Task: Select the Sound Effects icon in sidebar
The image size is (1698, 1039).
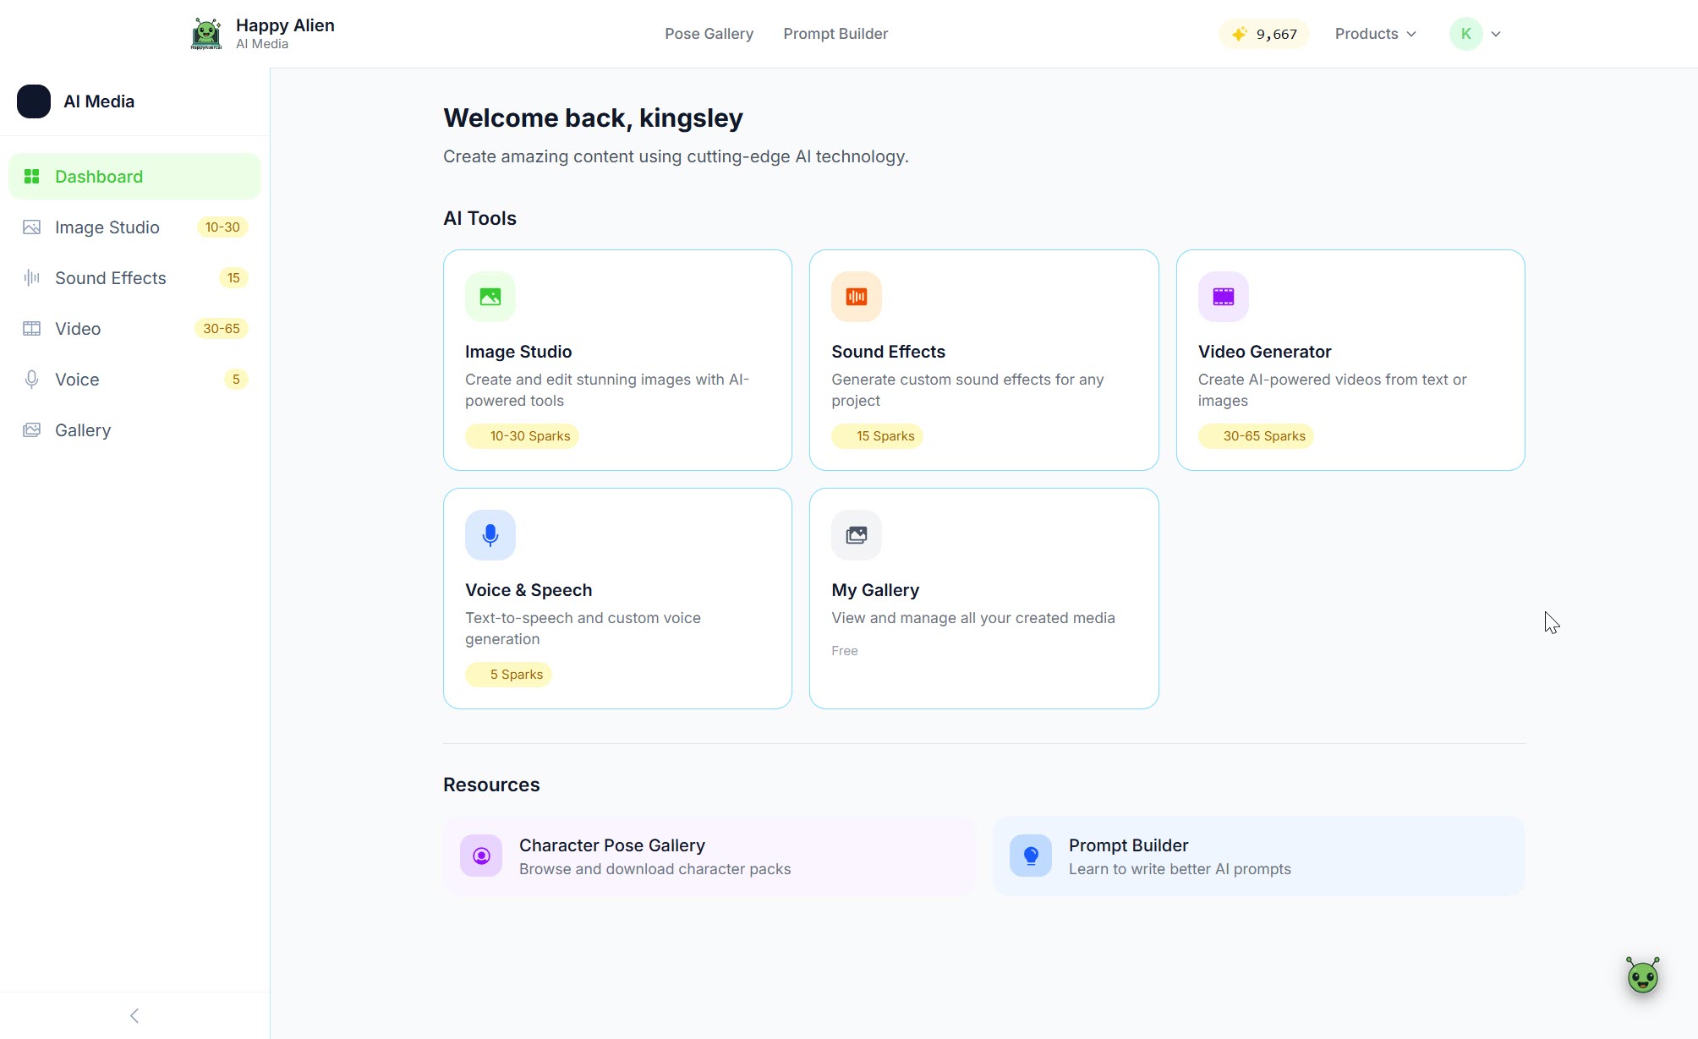Action: [x=31, y=277]
